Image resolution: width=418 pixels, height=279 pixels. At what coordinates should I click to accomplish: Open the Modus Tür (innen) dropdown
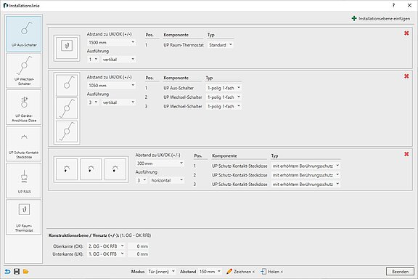(162, 272)
